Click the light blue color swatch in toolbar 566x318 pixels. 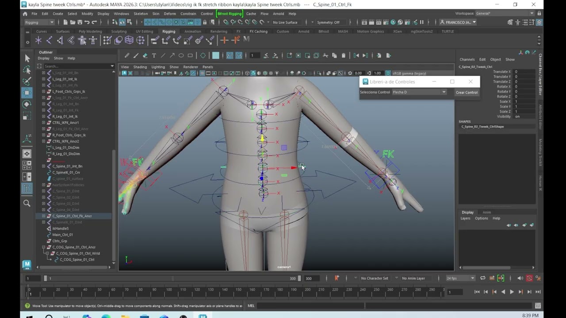click(216, 56)
